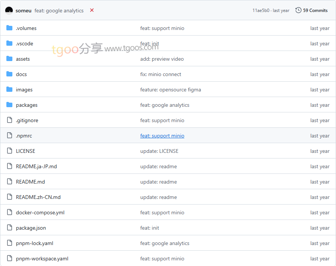Open the .vscode folder
The height and width of the screenshot is (266, 336).
(x=24, y=43)
